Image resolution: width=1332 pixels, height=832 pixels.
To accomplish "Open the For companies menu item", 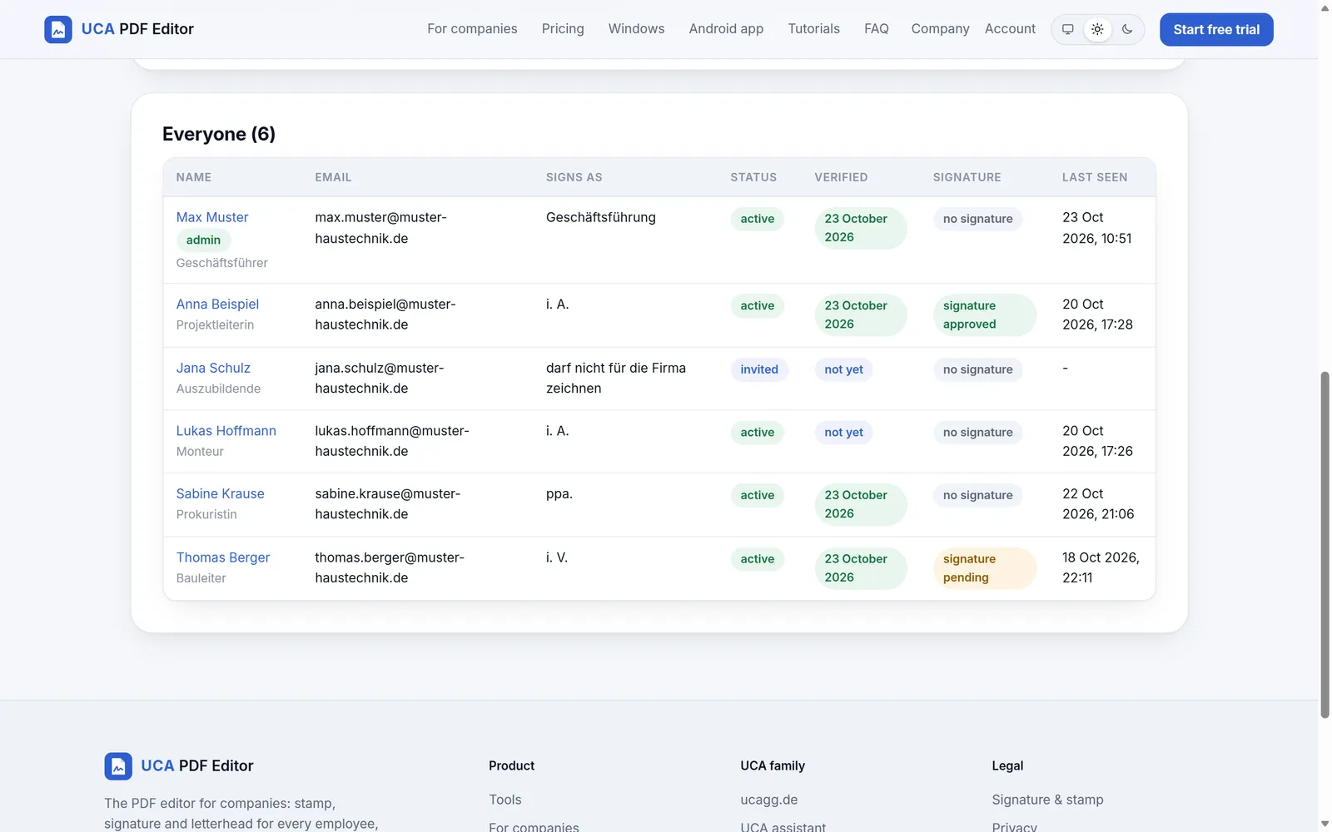I will pyautogui.click(x=472, y=29).
